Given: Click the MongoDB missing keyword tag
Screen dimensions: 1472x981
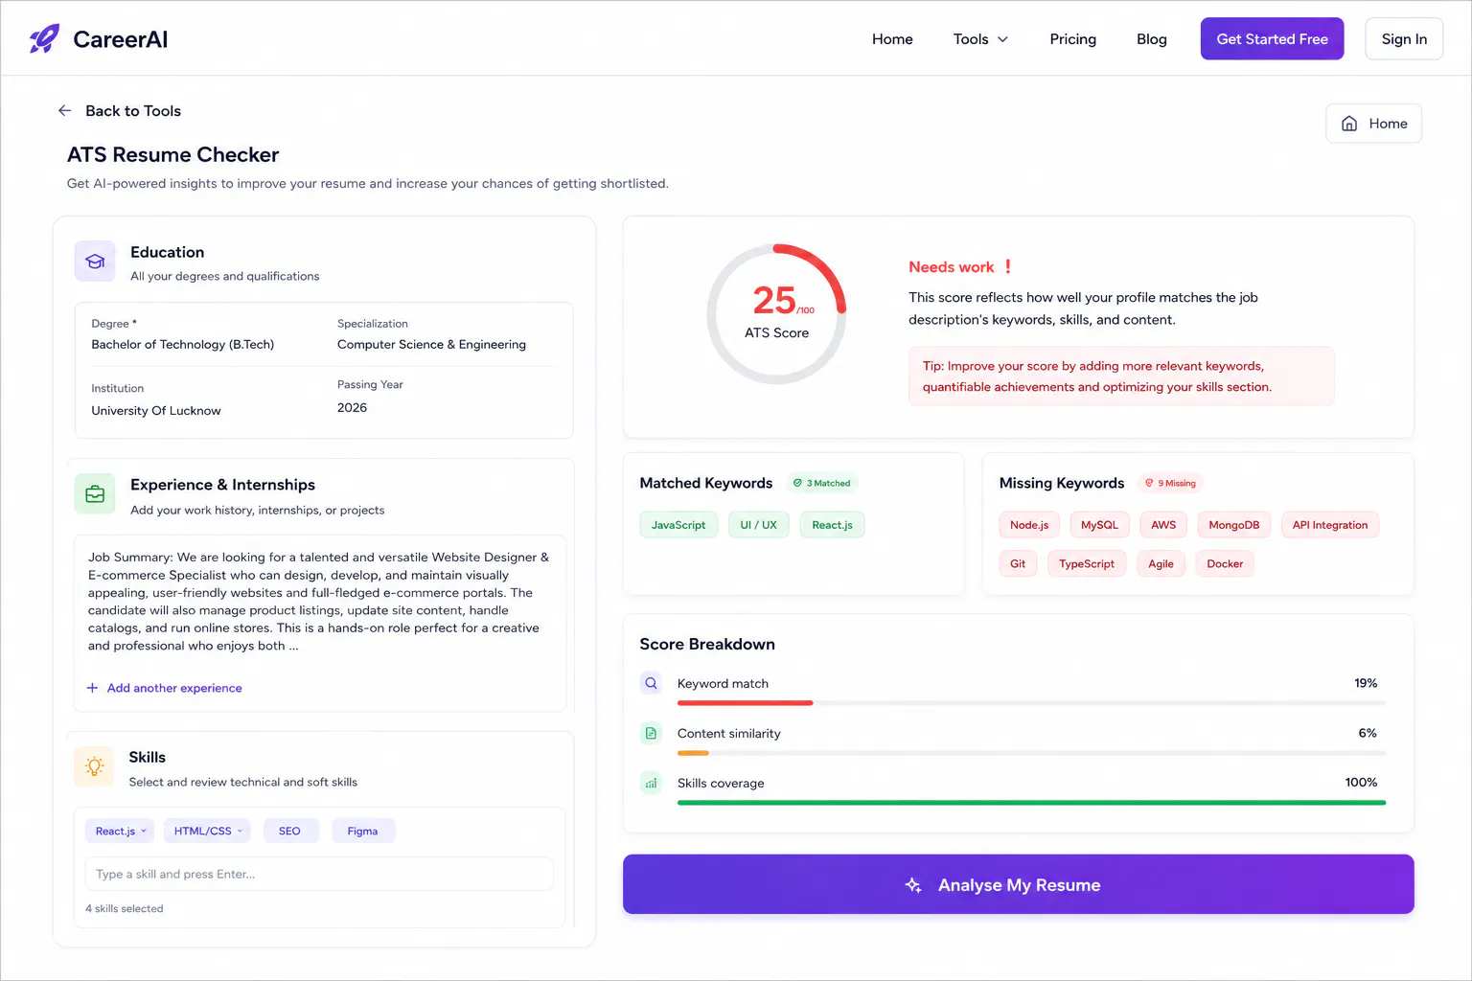Looking at the screenshot, I should 1234,525.
